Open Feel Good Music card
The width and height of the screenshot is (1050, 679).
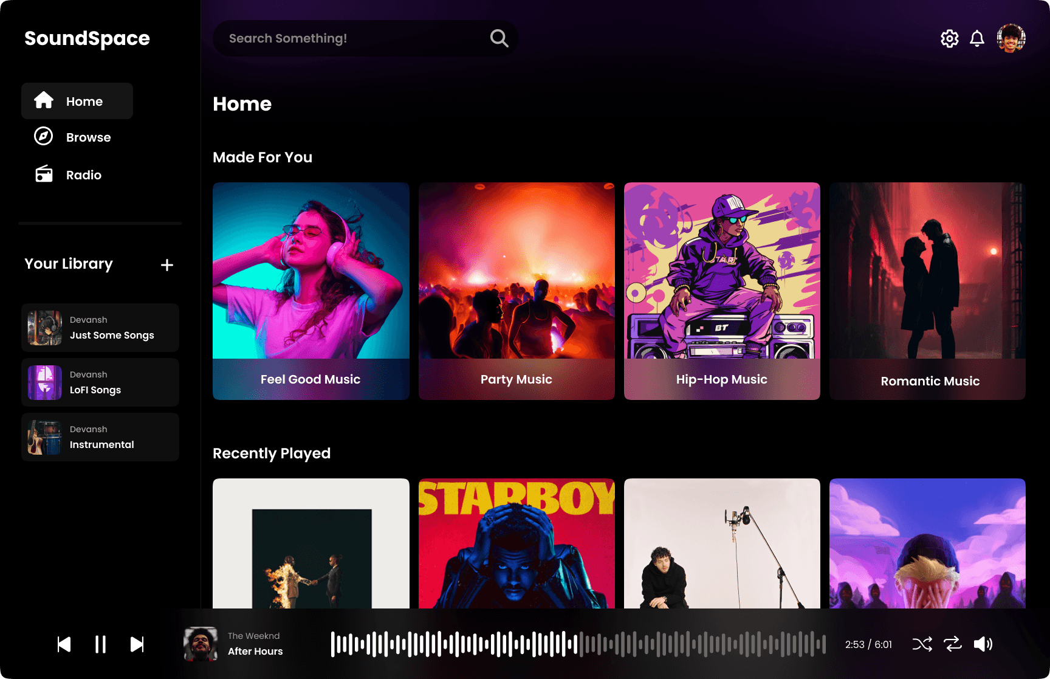(311, 291)
